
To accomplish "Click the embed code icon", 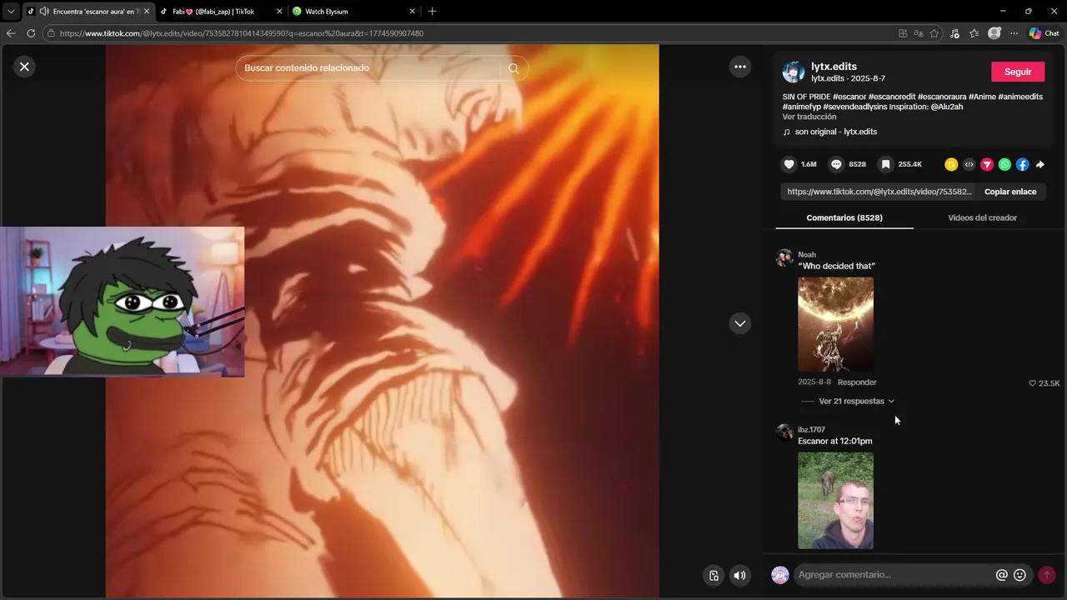I will pos(969,164).
